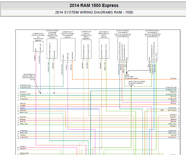Select the Oxygen Sensor 2/1 component box
186x155 pixels.
click(123, 49)
